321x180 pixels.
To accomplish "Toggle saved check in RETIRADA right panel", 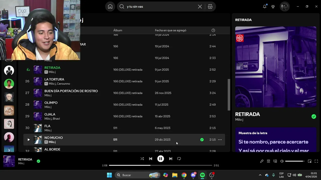I will [314, 116].
